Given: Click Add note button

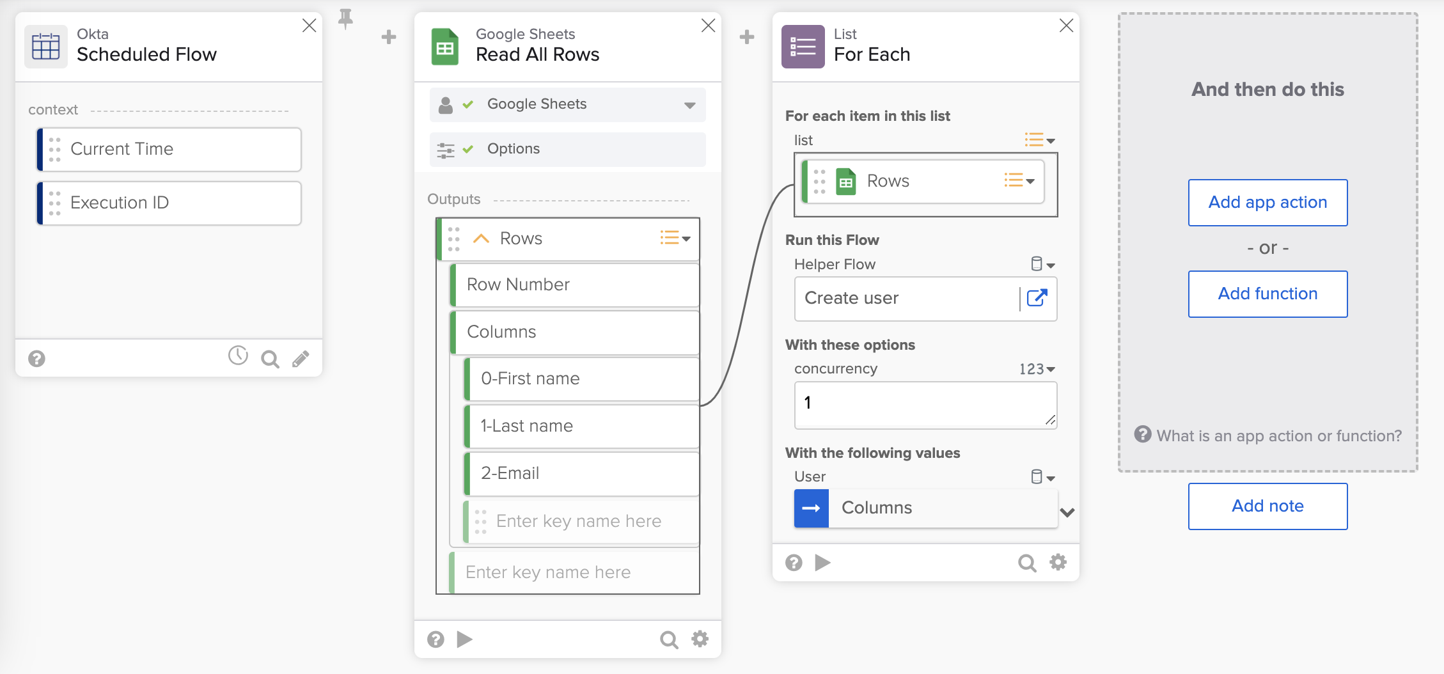Looking at the screenshot, I should coord(1267,506).
